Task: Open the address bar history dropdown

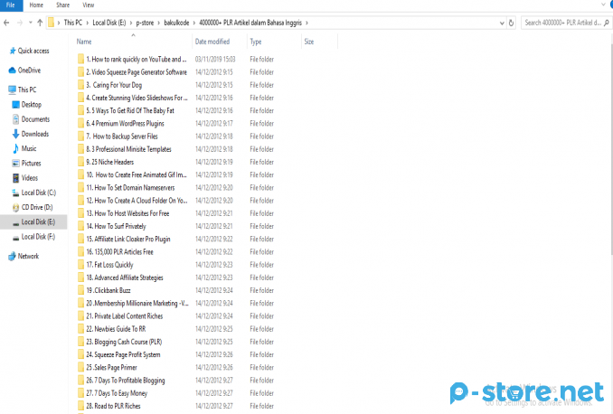Action: click(500, 22)
